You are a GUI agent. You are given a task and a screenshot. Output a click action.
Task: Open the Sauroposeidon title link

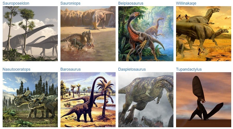[x=16, y=3]
